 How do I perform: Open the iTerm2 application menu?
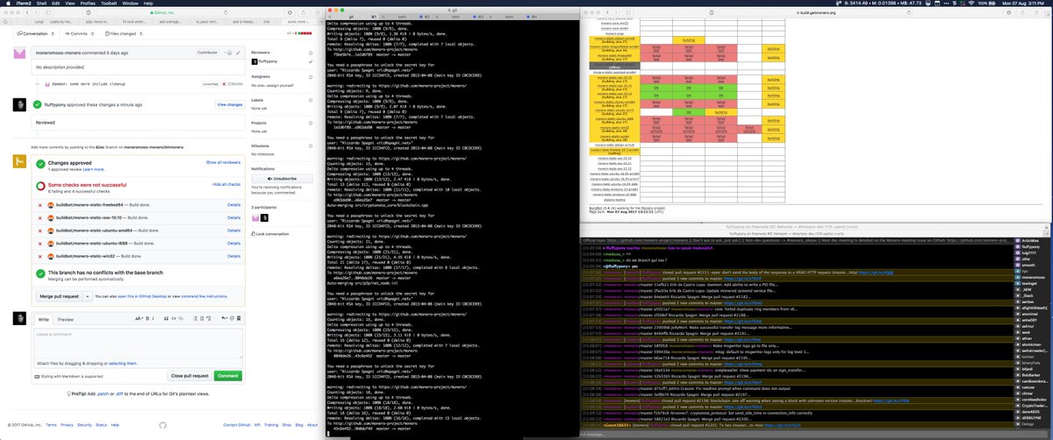24,4
